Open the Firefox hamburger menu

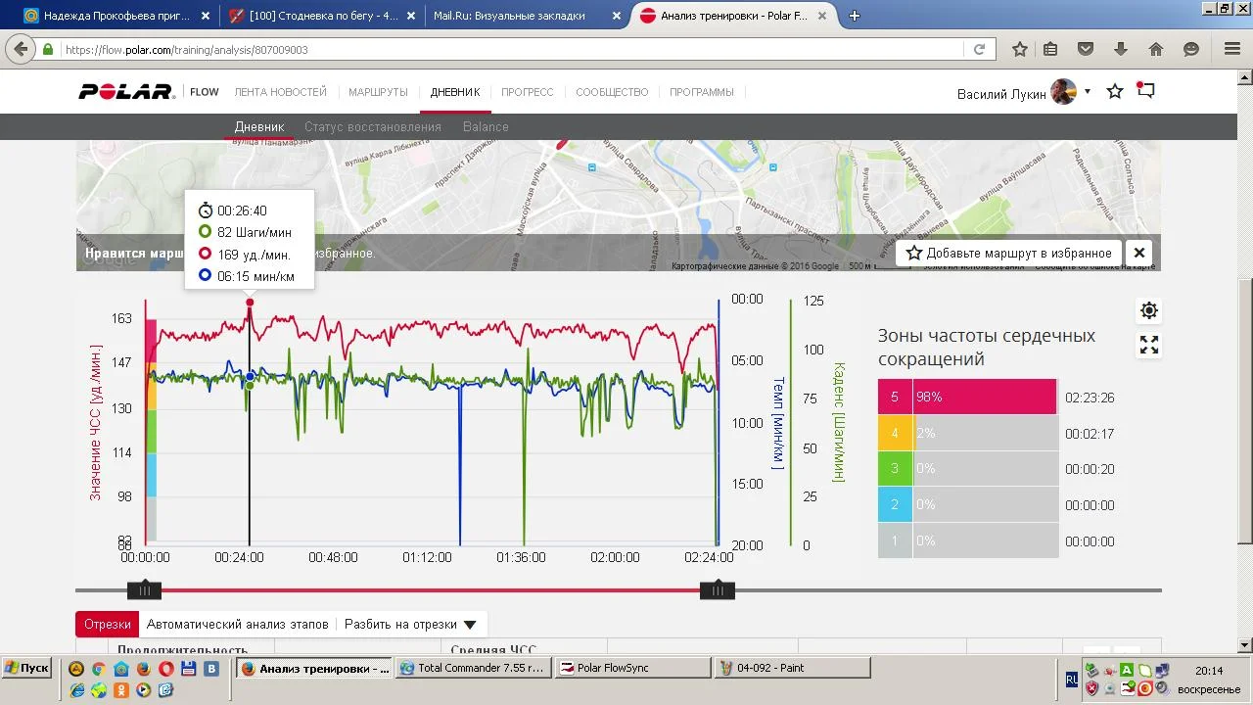tap(1232, 49)
